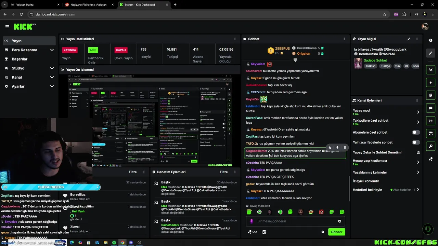Screen dimensions: 438x246
Task: Collapse the chat leaderboard dropdown arrow
Action: (x=295, y=60)
